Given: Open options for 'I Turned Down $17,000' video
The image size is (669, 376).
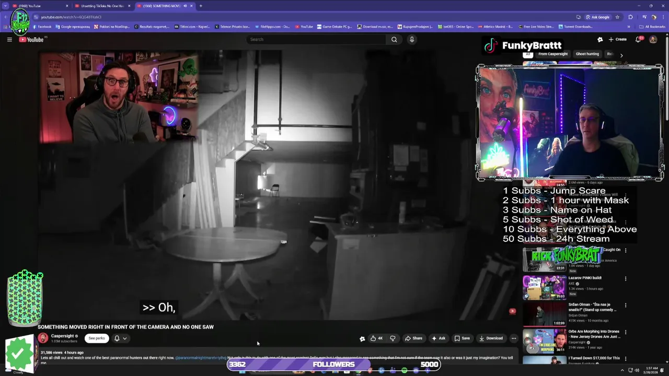Looking at the screenshot, I should 626,358.
